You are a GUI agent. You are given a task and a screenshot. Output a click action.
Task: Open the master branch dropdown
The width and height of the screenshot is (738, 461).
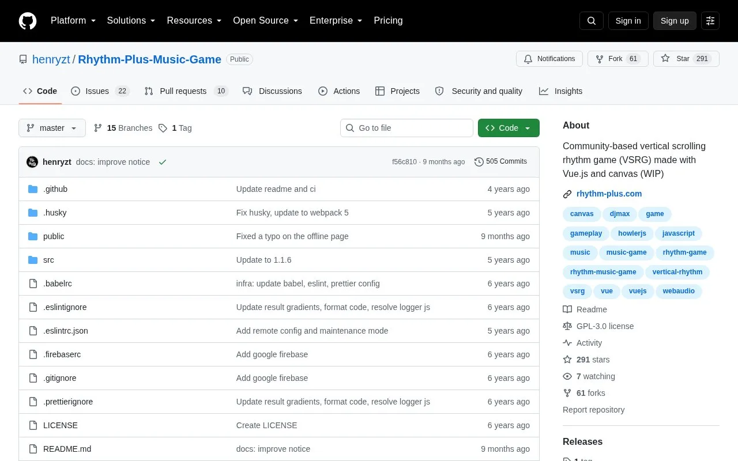52,128
